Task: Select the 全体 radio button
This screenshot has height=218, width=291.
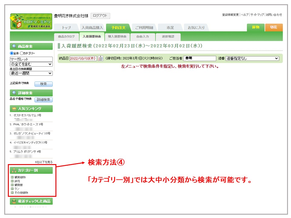Action: tap(12, 53)
